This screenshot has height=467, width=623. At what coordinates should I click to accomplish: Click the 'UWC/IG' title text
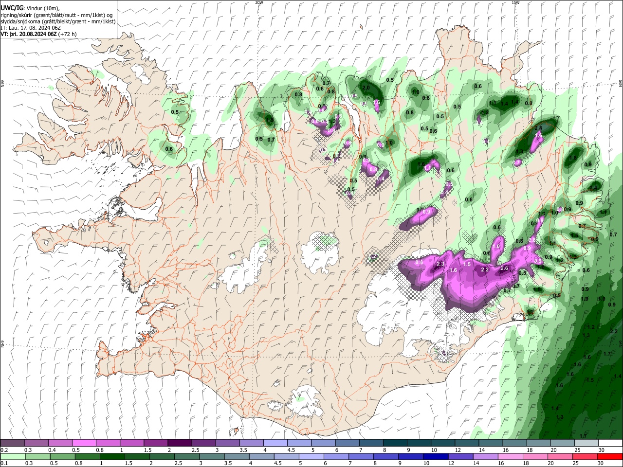point(12,8)
